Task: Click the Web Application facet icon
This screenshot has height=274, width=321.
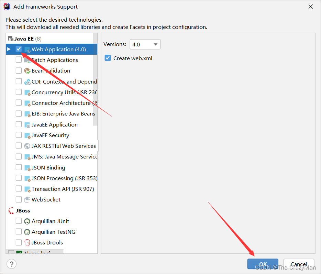Action: (x=27, y=50)
